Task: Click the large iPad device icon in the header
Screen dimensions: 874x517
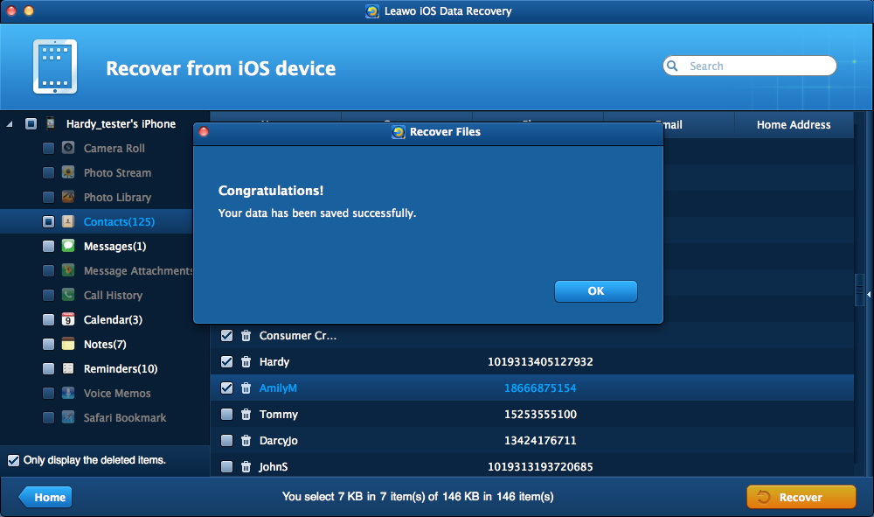Action: pos(54,67)
